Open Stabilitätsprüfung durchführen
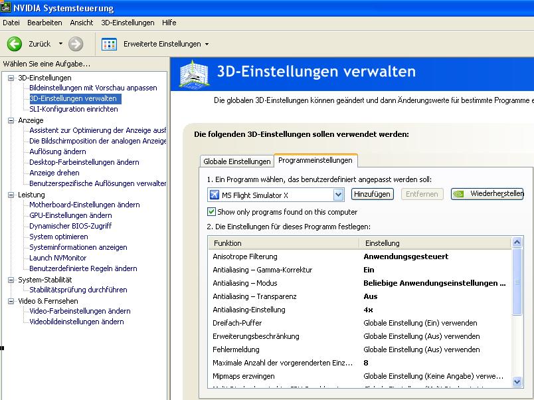 [x=78, y=290]
